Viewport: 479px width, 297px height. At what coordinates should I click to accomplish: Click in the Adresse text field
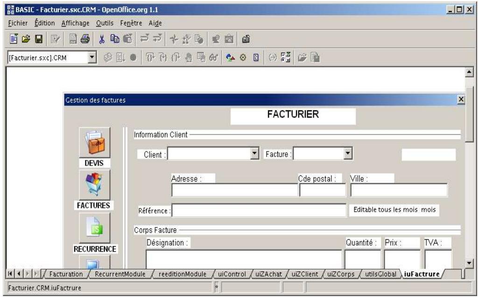coord(234,190)
